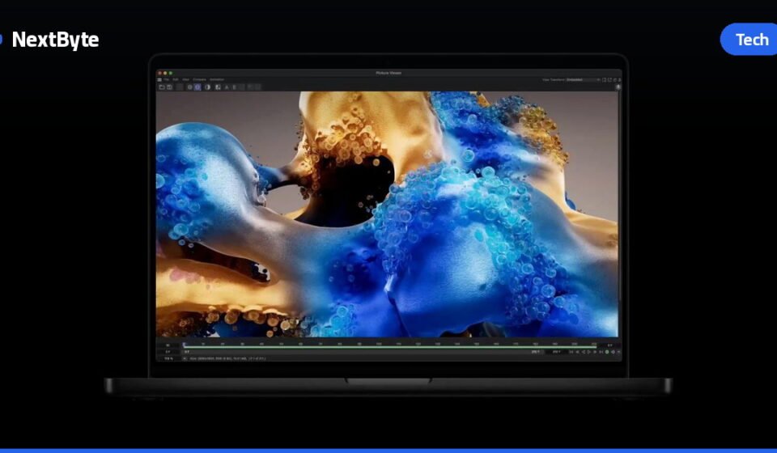Click the small icon at top-right below layout icons
The height and width of the screenshot is (453, 777).
click(618, 87)
